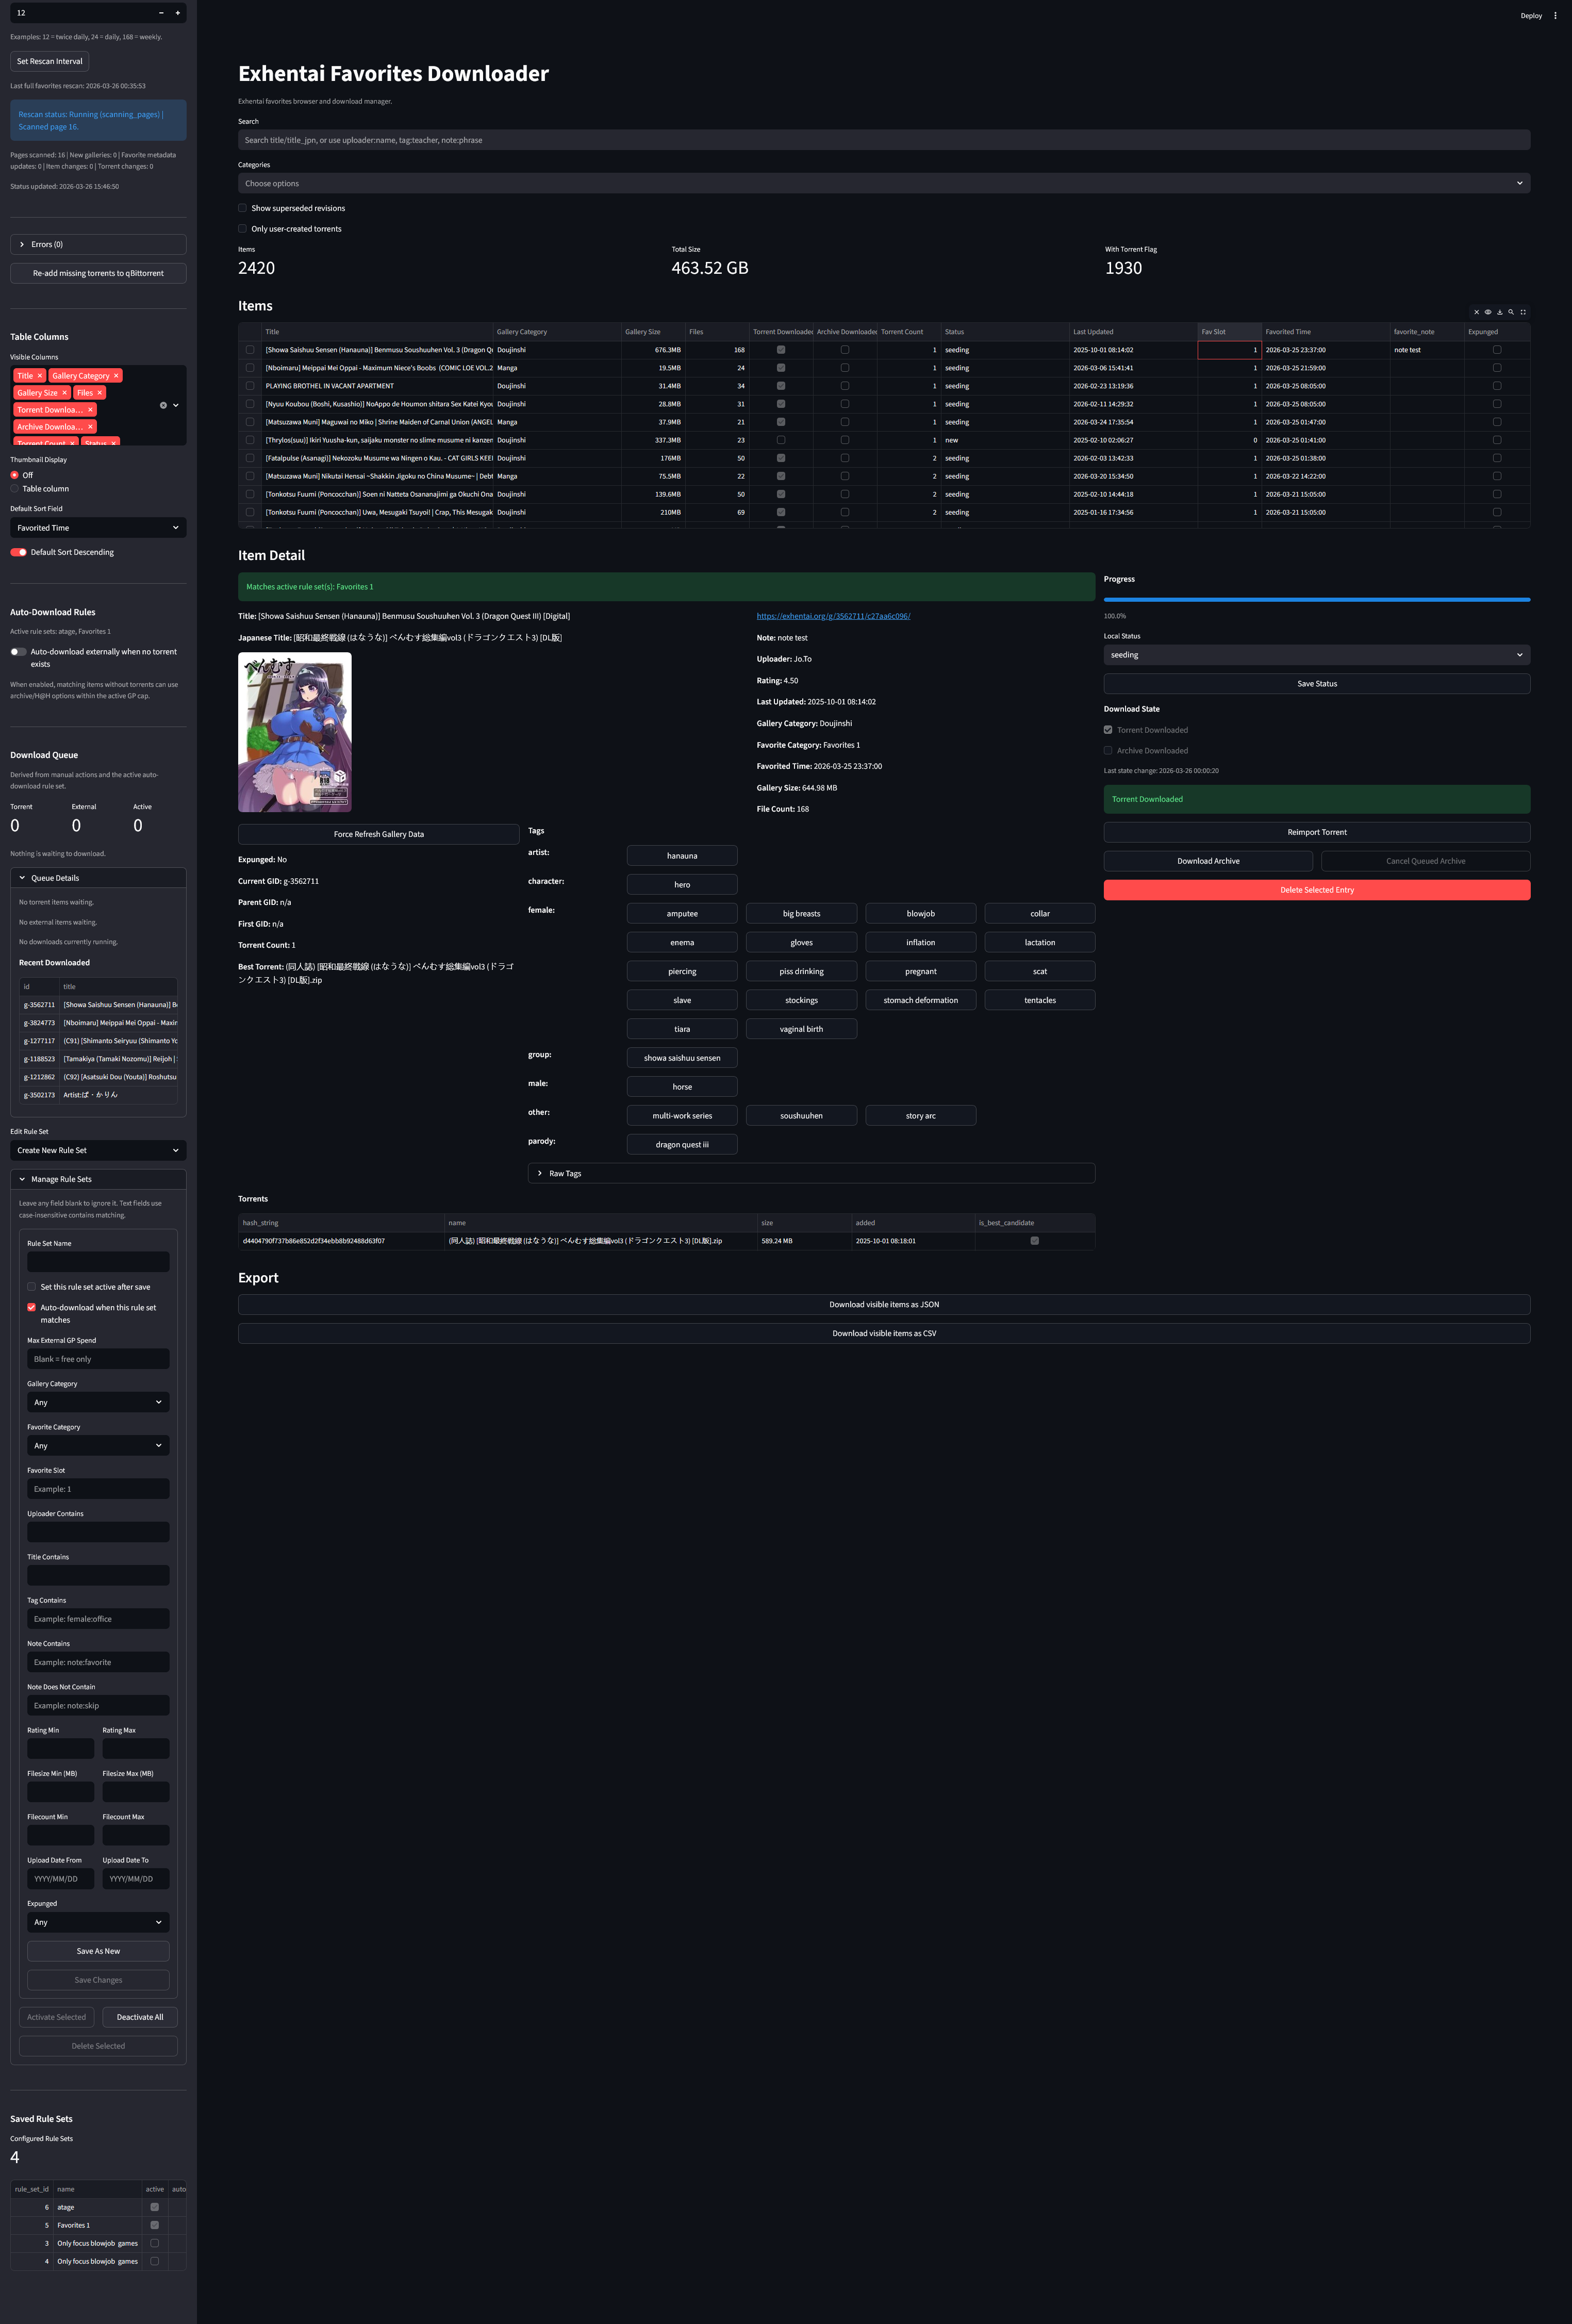Open Default Sort Field dropdown

[98, 528]
